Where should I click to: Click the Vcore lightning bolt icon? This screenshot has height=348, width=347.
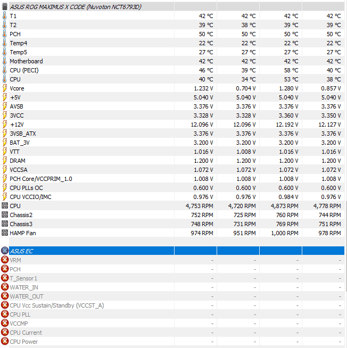click(4, 88)
